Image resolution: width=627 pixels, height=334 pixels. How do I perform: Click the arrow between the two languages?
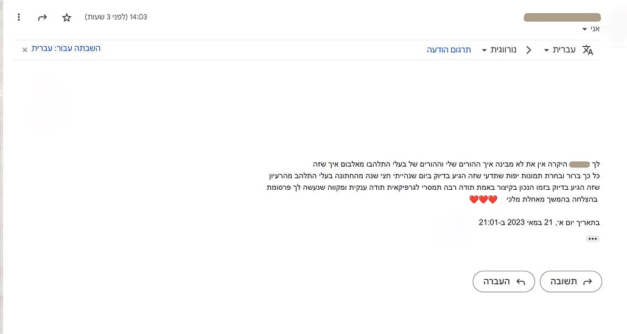528,50
